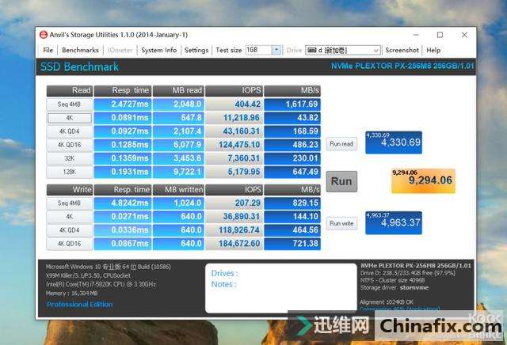Open the System Info menu
The width and height of the screenshot is (507, 345).
coord(158,50)
